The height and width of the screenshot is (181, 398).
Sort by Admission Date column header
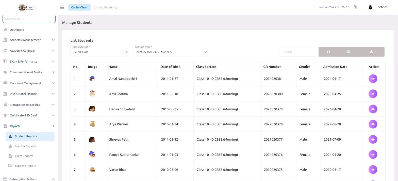[x=341, y=67]
